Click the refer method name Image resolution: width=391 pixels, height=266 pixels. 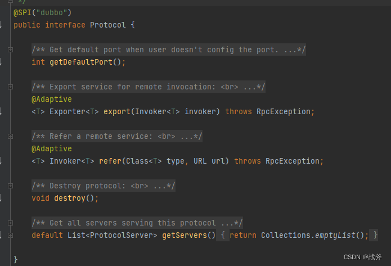point(110,161)
